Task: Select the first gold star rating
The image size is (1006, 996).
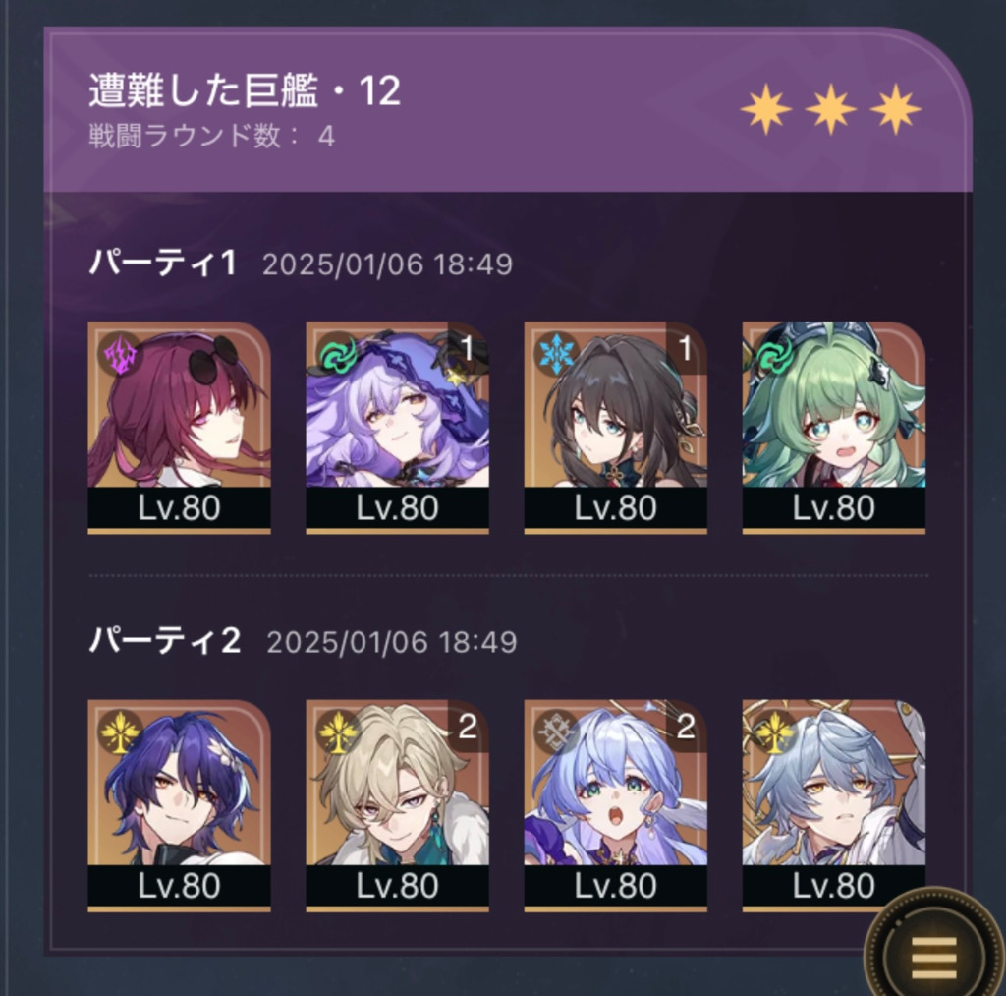Action: click(x=766, y=108)
